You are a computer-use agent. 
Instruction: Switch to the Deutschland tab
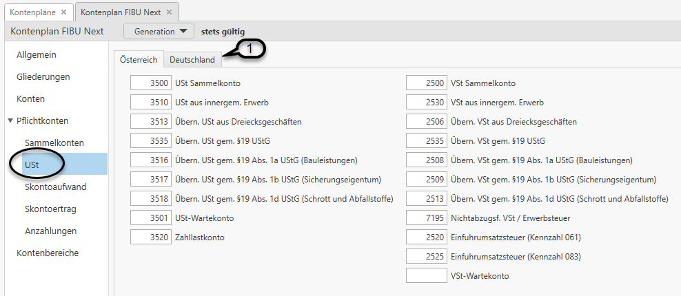click(192, 60)
